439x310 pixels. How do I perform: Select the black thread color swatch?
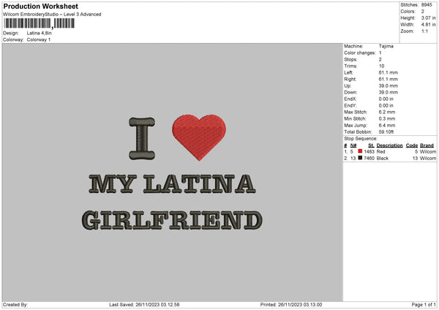361,158
